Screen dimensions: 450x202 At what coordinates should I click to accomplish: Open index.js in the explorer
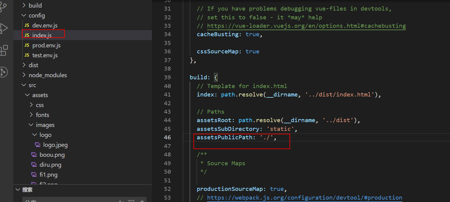click(42, 35)
